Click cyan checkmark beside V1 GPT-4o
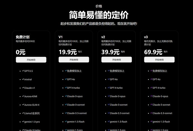 (x=66, y=79)
